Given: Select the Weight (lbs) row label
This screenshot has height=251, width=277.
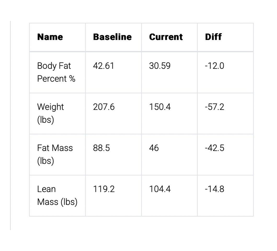Looking at the screenshot, I should click(x=50, y=113).
